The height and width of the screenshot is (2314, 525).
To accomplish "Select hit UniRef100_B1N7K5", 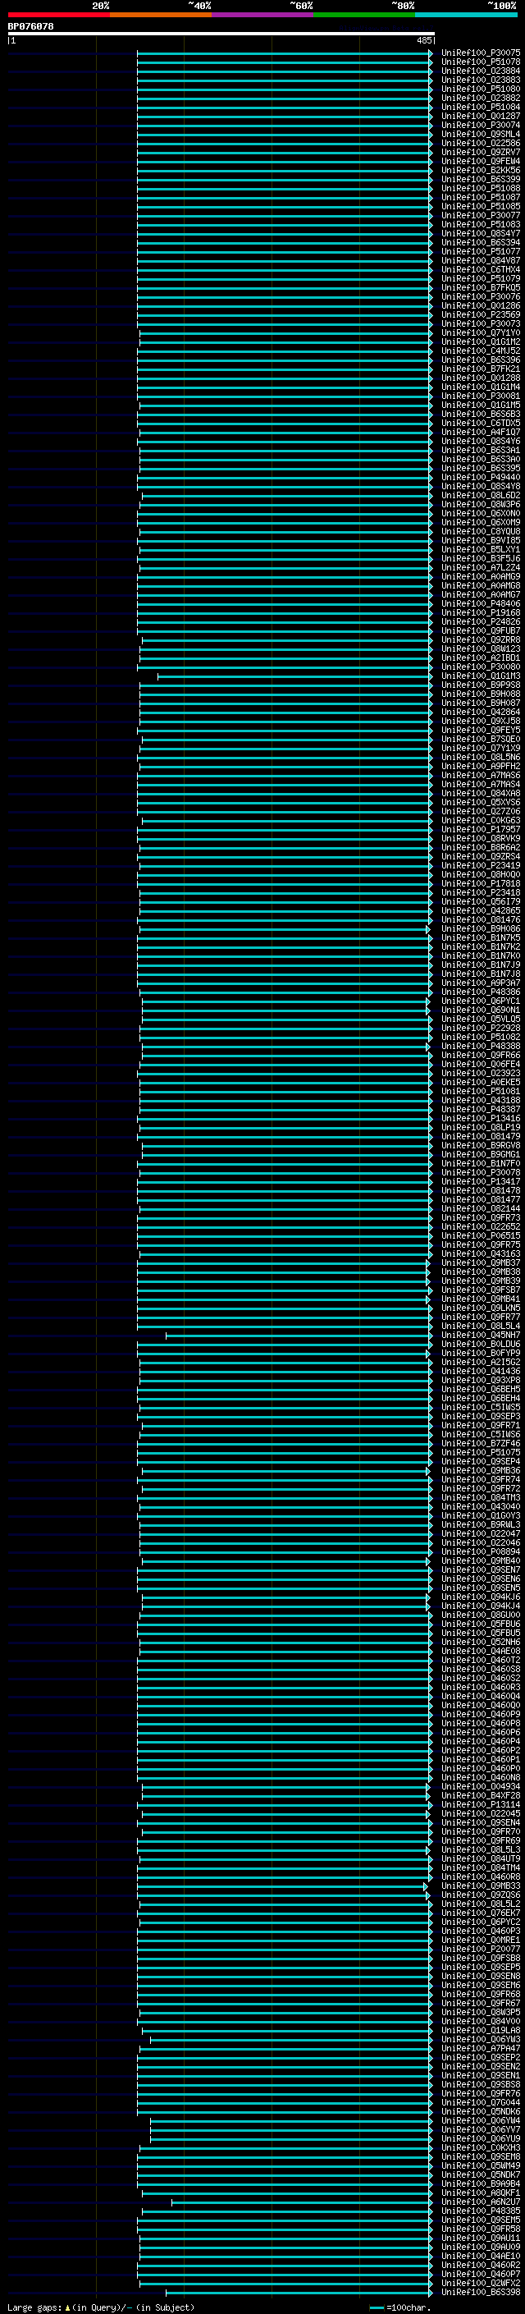I will tap(481, 937).
